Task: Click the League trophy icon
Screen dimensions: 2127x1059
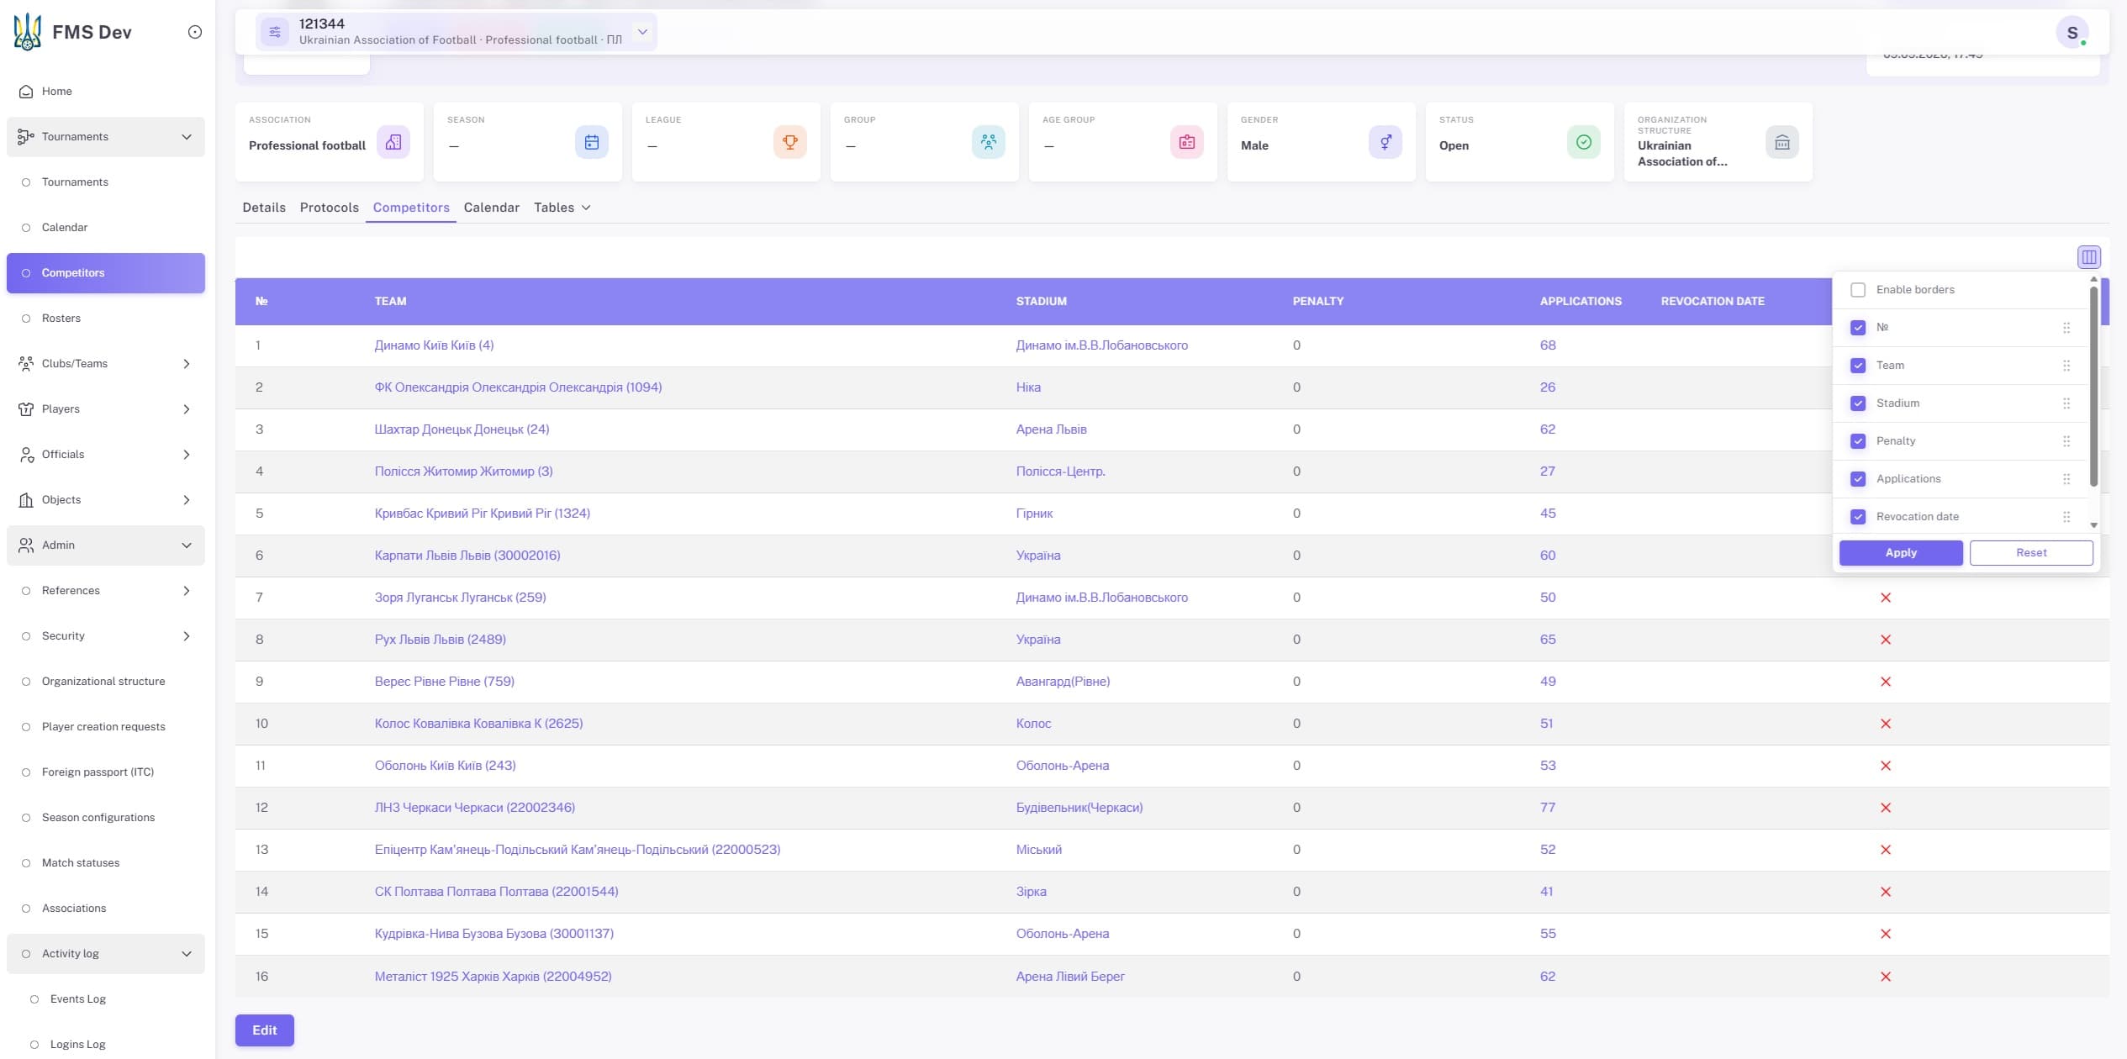Action: 789,142
